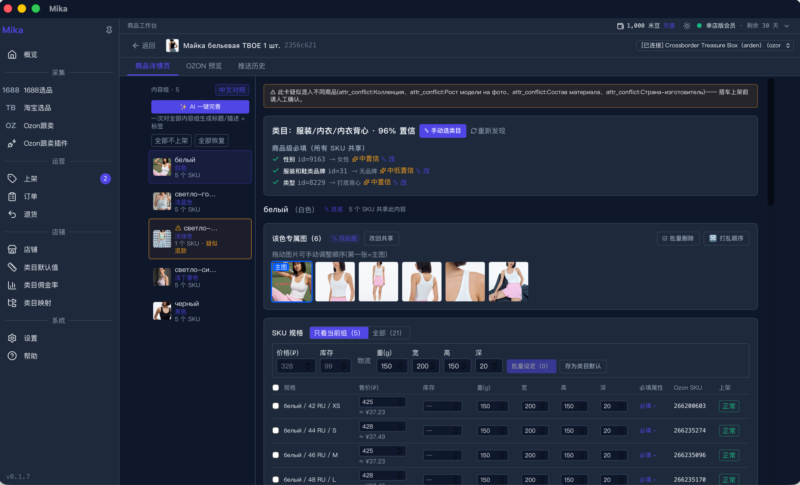The width and height of the screenshot is (800, 485).
Task: Switch to the OZON 预览 tab
Action: tap(204, 66)
